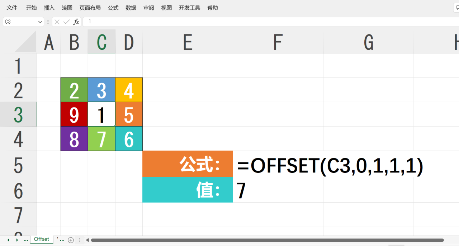This screenshot has height=246, width=459.
Task: Switch to the 公式 ribbon tab
Action: [x=113, y=8]
